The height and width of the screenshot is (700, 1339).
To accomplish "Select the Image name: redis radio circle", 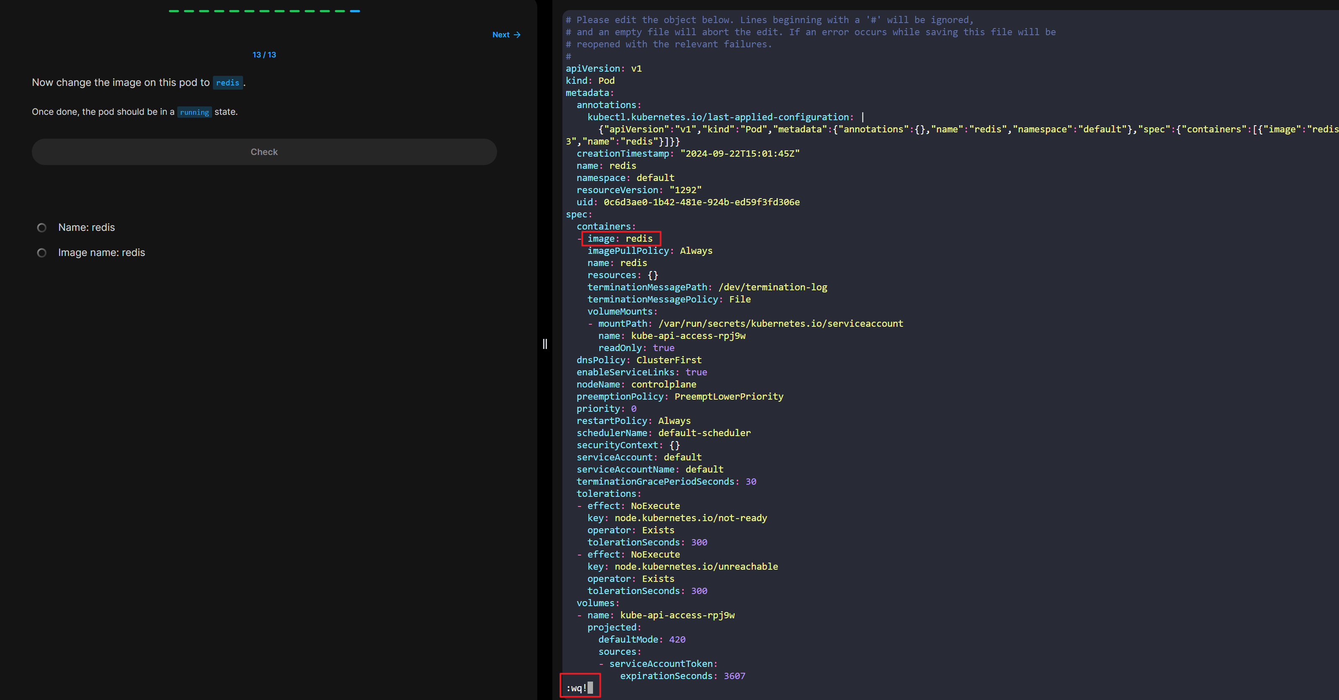I will tap(42, 253).
